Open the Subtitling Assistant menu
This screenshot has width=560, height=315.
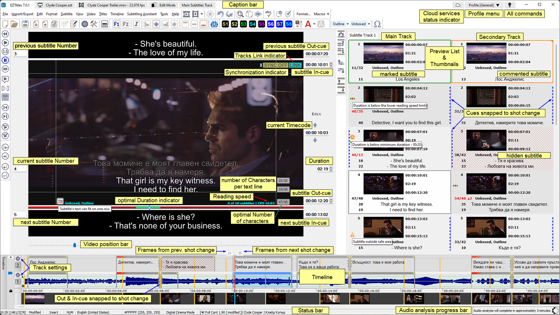142,14
